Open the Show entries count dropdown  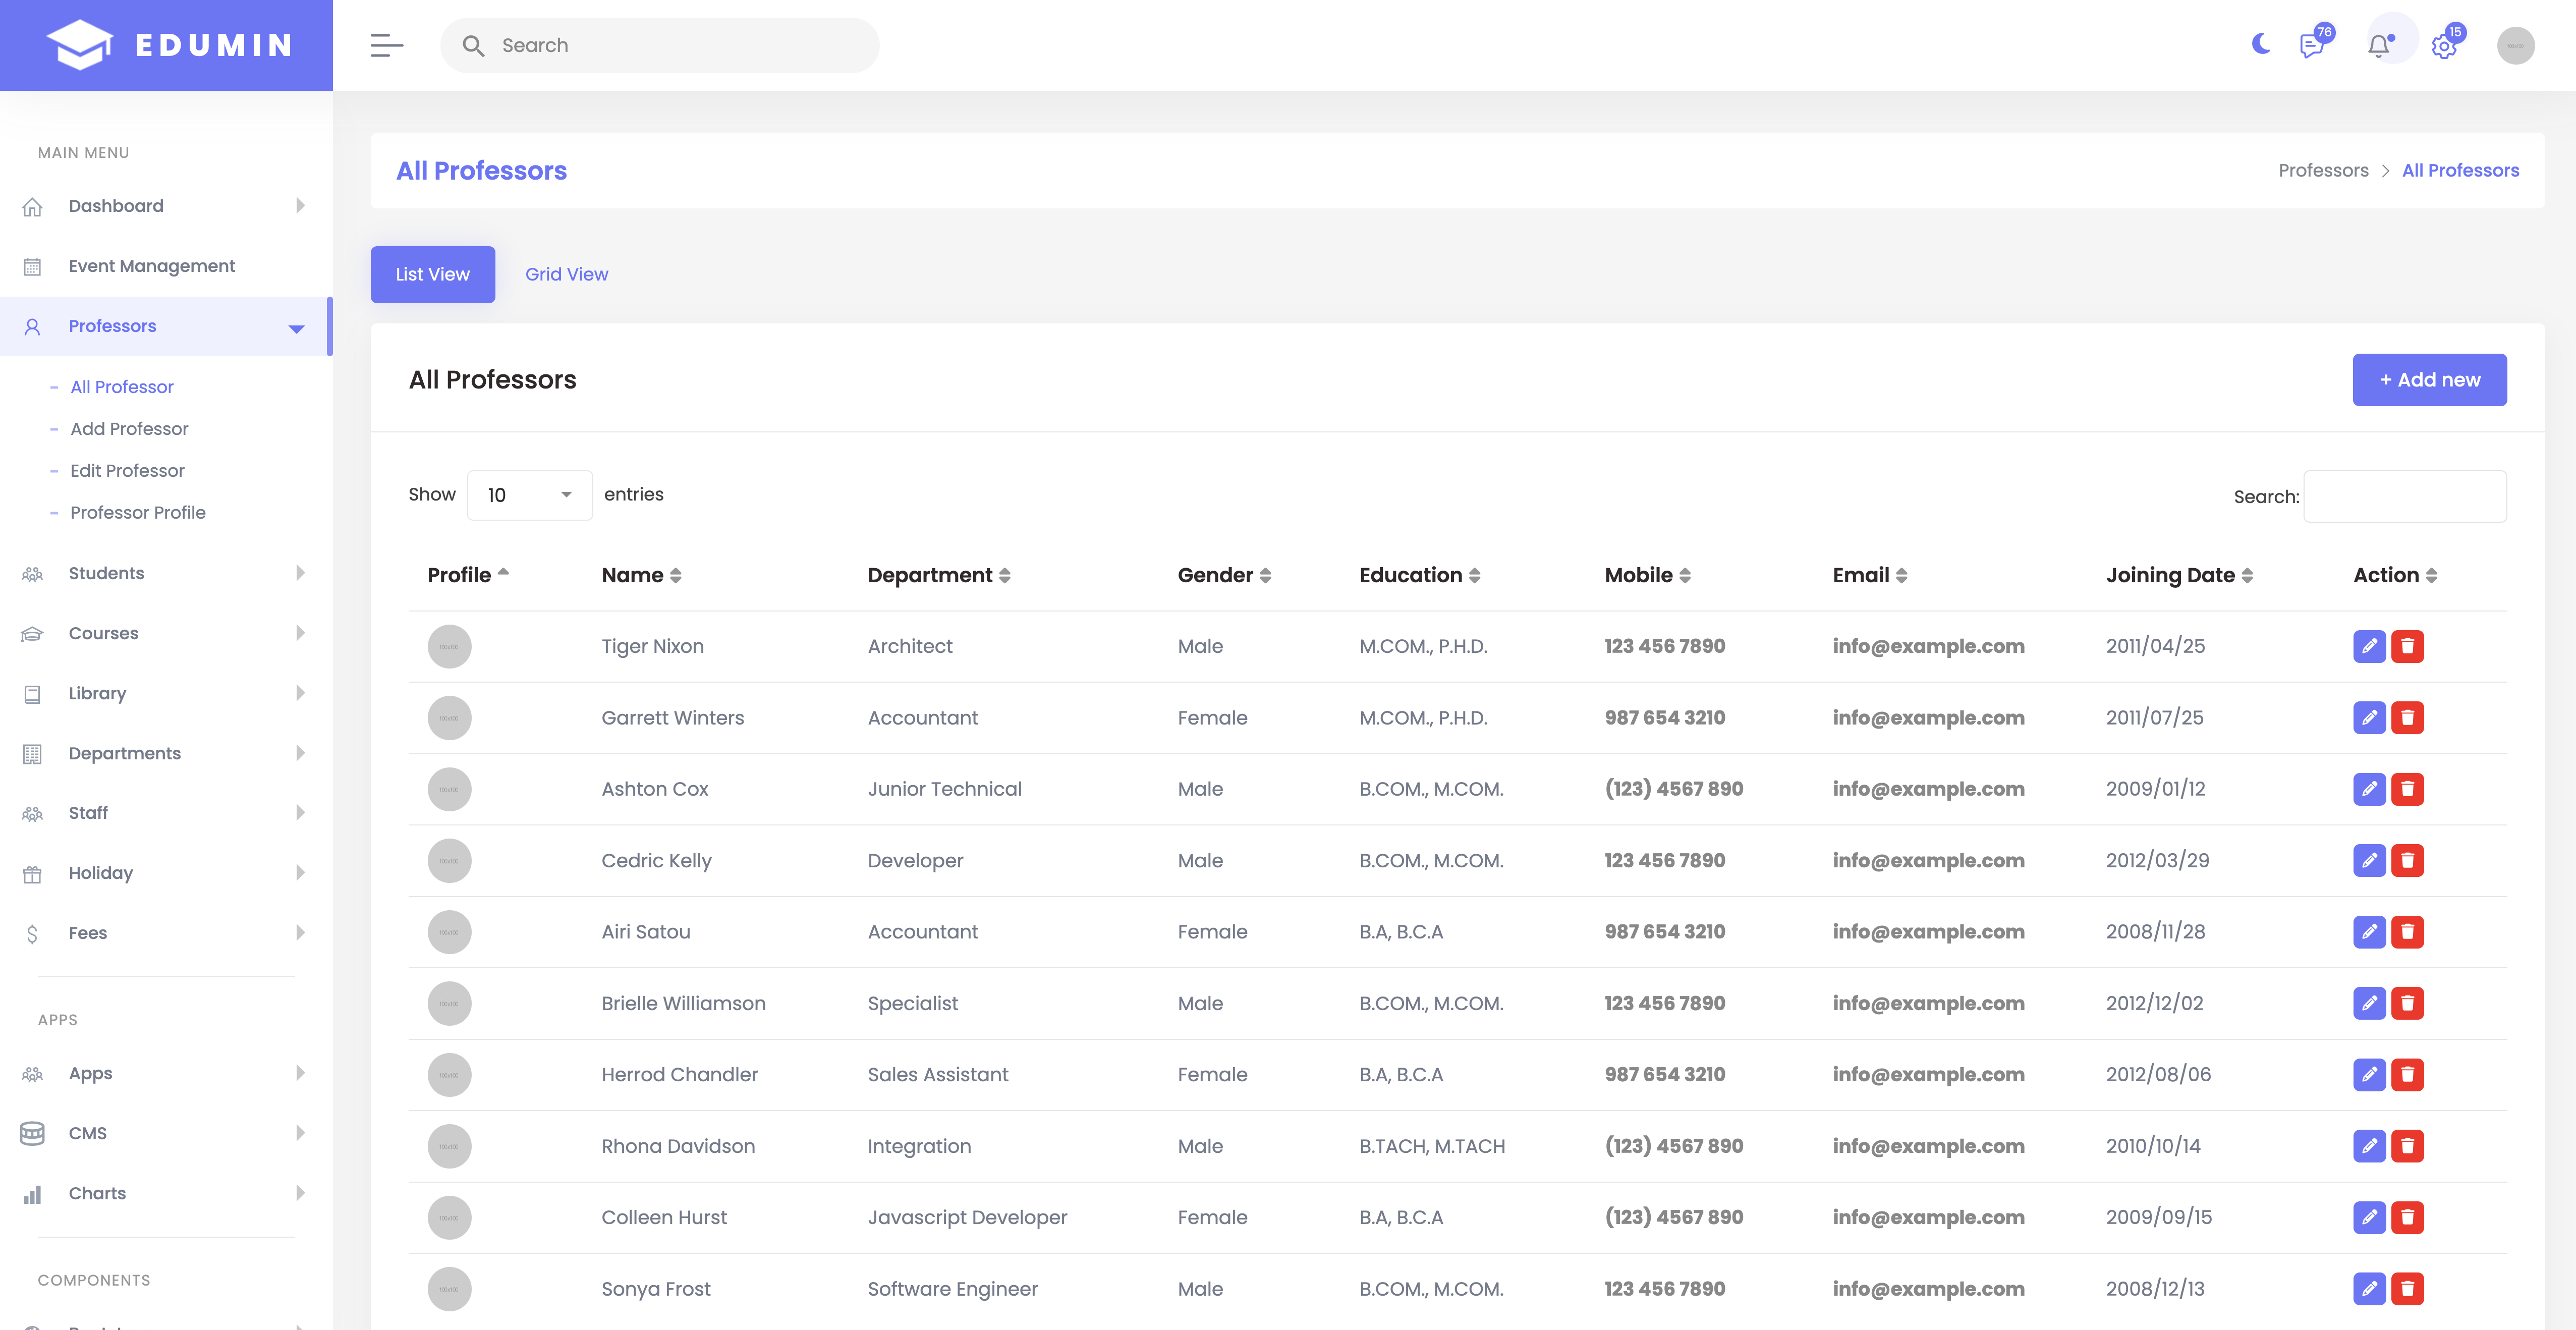pos(529,495)
